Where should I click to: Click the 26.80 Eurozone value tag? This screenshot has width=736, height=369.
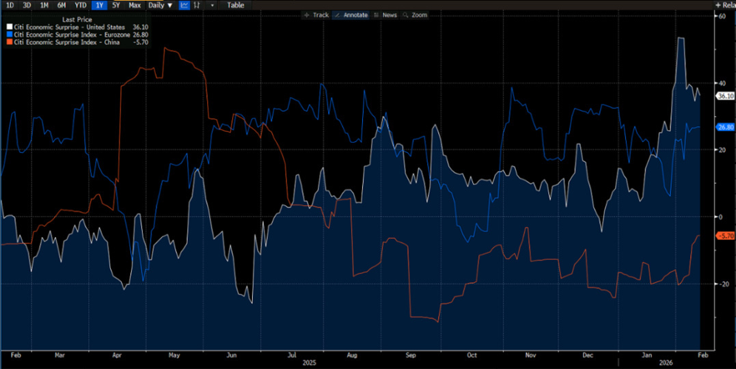[x=725, y=127]
